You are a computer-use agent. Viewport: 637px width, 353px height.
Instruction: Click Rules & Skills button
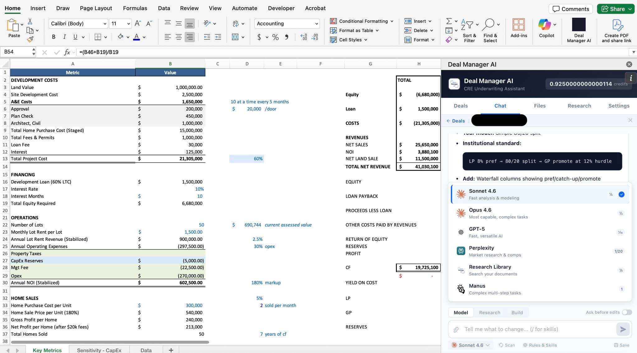pyautogui.click(x=540, y=345)
